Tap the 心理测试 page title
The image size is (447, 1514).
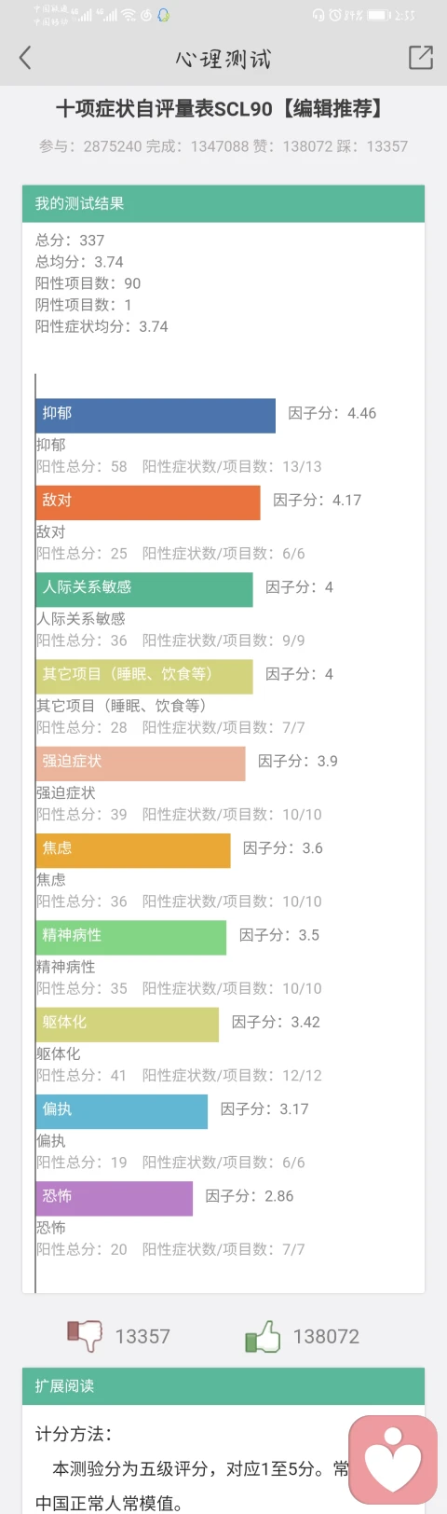point(223,59)
